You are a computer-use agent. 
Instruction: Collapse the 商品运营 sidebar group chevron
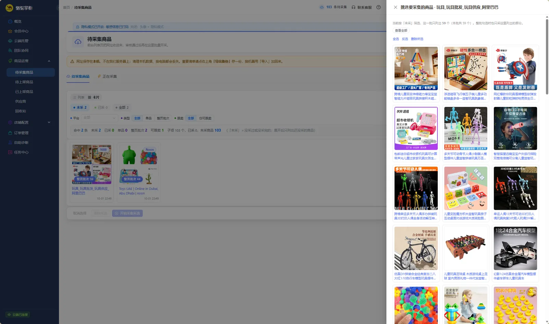(x=49, y=61)
